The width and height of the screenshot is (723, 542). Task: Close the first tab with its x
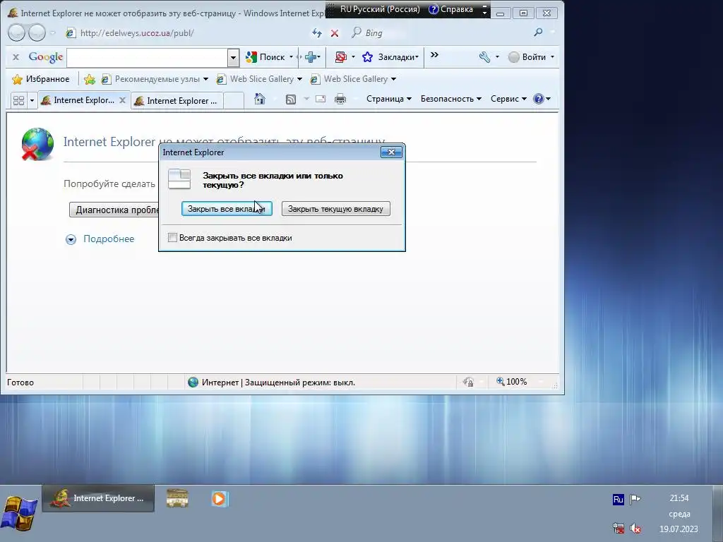click(x=122, y=100)
